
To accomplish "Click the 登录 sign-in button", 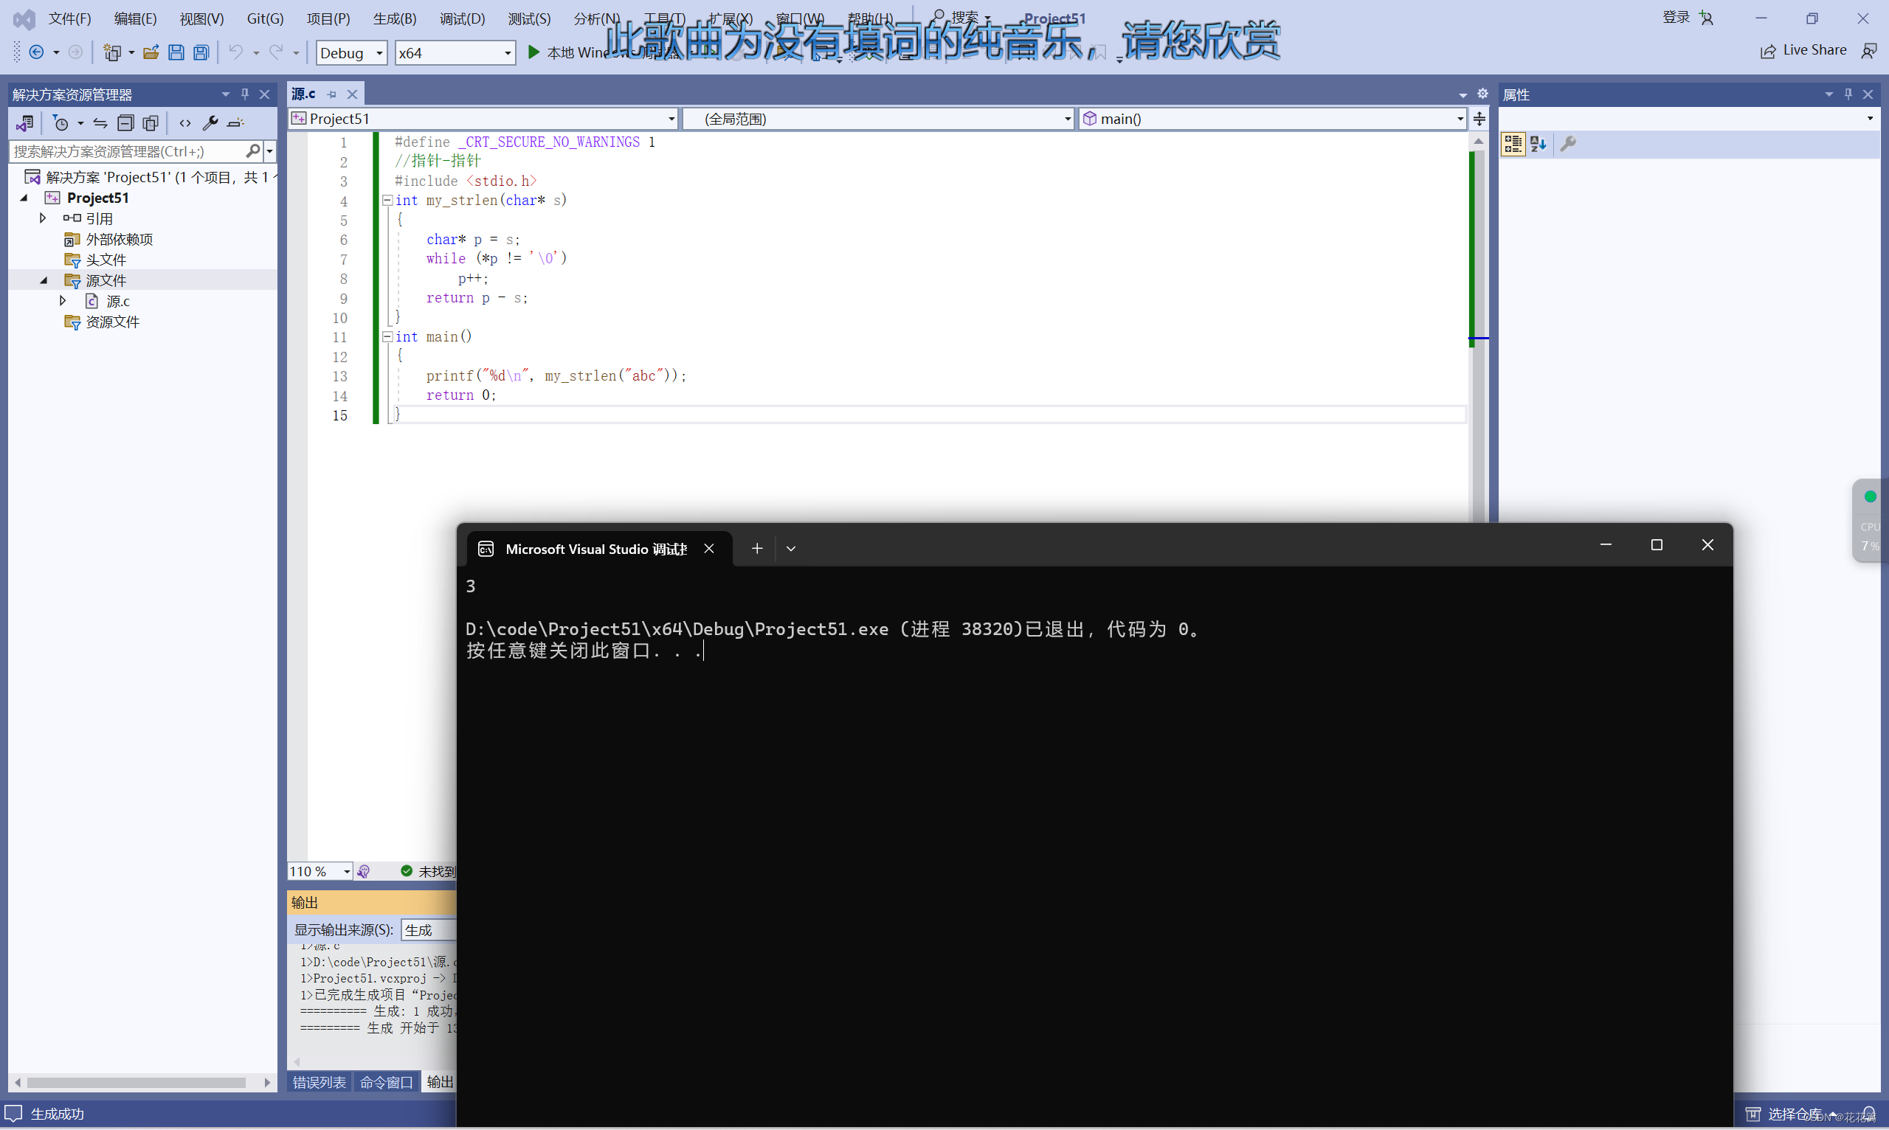I will pyautogui.click(x=1675, y=18).
